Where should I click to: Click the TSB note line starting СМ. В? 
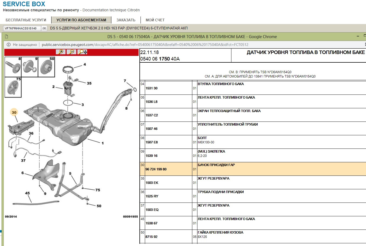[x=260, y=72]
